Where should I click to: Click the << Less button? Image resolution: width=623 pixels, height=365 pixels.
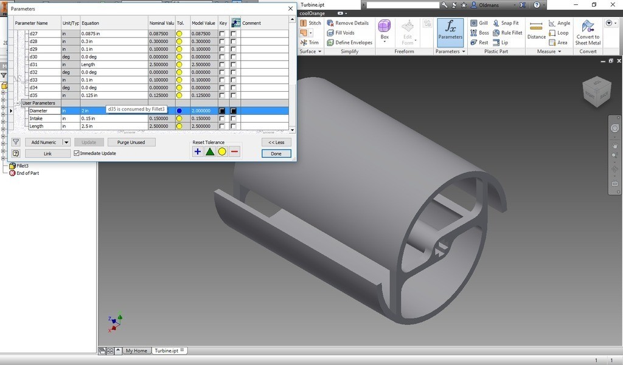[x=276, y=142]
